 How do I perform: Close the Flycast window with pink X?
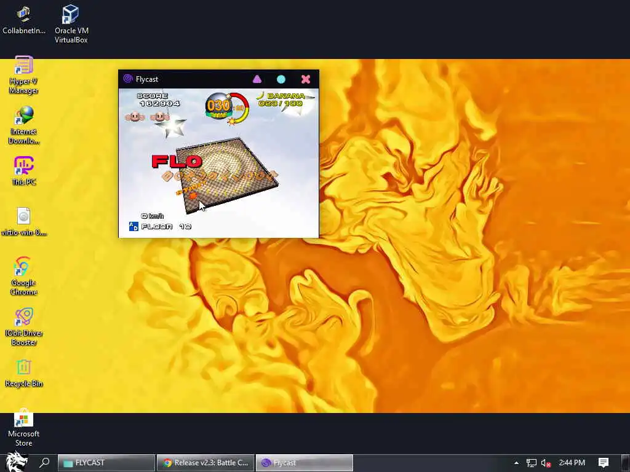[x=306, y=79]
